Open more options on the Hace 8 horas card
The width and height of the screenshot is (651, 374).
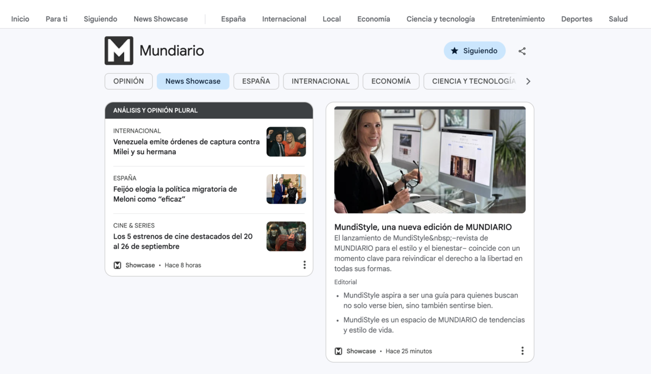tap(305, 265)
